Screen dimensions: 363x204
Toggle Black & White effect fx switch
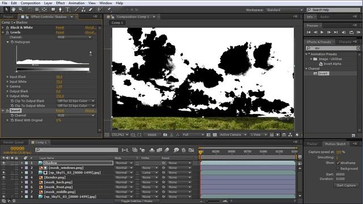pyautogui.click(x=7, y=28)
